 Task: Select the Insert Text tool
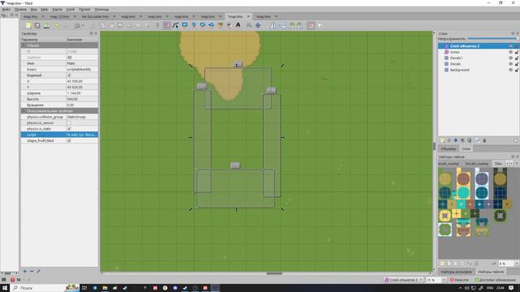coord(238,25)
